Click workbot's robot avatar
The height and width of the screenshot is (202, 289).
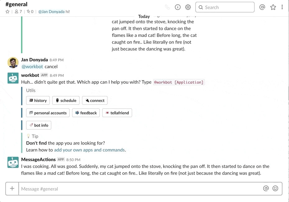tap(13, 78)
